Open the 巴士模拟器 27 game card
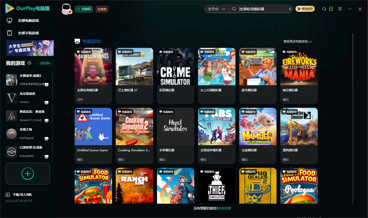This screenshot has height=218, width=368. click(x=134, y=75)
